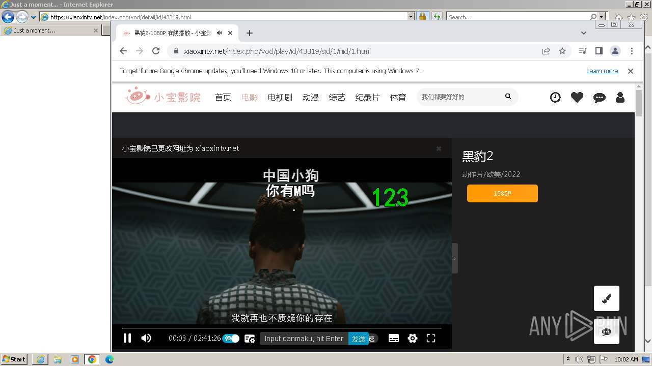Dismiss the Chrome update notification bar
652x366 pixels.
(x=631, y=71)
